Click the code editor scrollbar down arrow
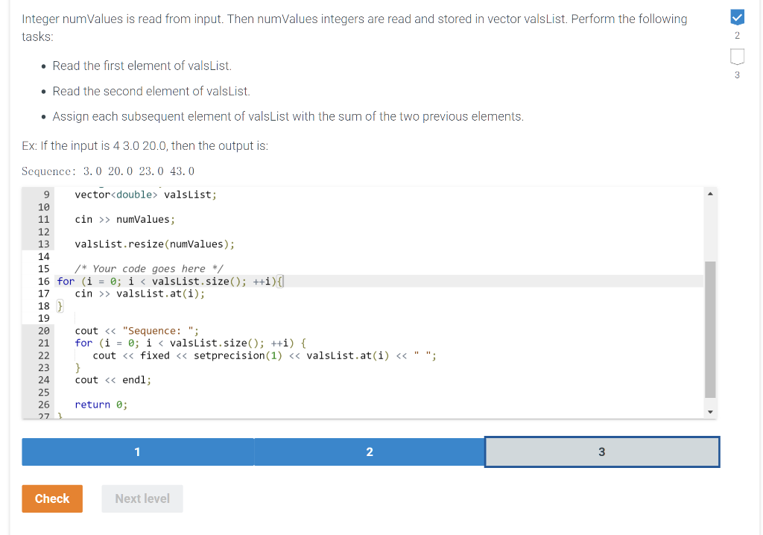The image size is (763, 535). (x=710, y=411)
